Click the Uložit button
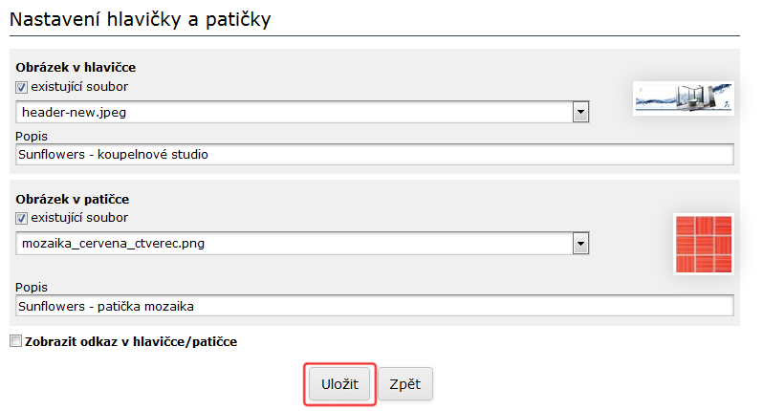This screenshot has height=411, width=763. coord(339,384)
